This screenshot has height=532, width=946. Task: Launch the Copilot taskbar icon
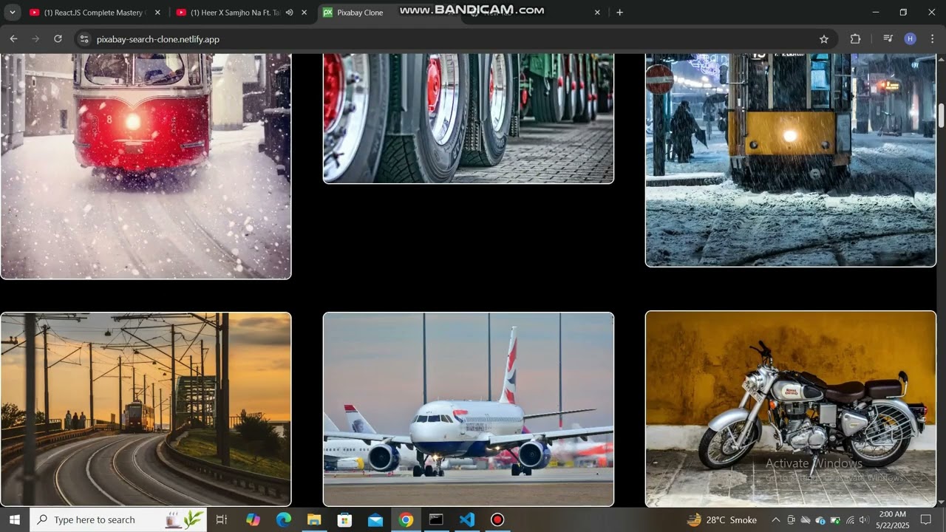(x=253, y=519)
